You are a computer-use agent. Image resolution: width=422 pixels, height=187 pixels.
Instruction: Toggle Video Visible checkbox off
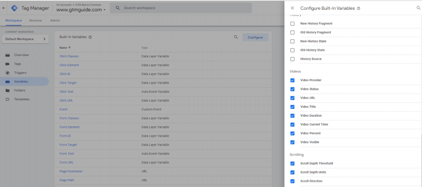[293, 142]
